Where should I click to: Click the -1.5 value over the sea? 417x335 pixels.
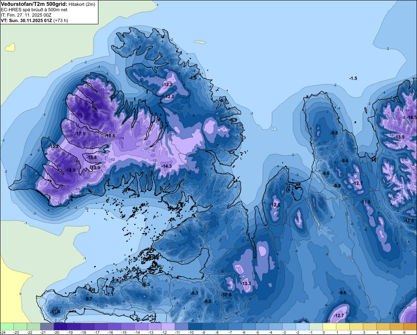click(353, 78)
